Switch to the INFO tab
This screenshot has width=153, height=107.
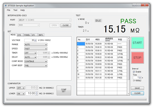point(41,35)
